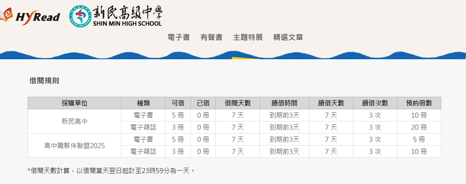Select the 可借 column header
Viewport: 466px width, 184px height.
[x=178, y=103]
